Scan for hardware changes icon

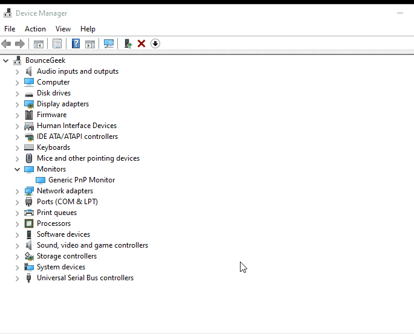point(109,43)
